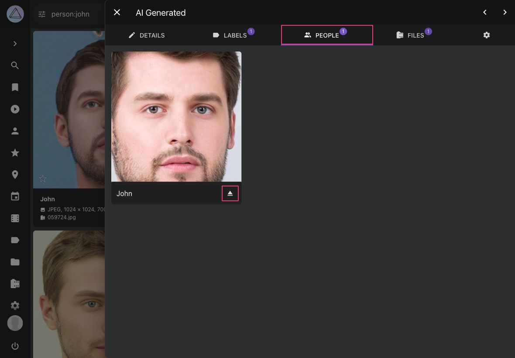Toggle the favorite star on John's photo card
The image size is (515, 358).
tap(42, 179)
